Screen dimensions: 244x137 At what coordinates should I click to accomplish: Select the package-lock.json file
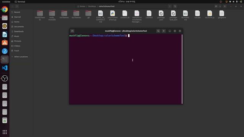point(173,16)
